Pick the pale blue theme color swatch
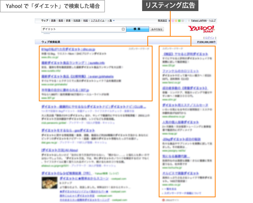Viewport: 253px width, 203px height. tap(186, 21)
